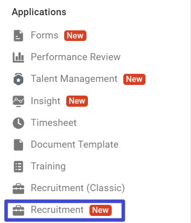191x223 pixels.
Task: Click the Recruitment (Classic) briefcase icon
Action: coord(18,189)
